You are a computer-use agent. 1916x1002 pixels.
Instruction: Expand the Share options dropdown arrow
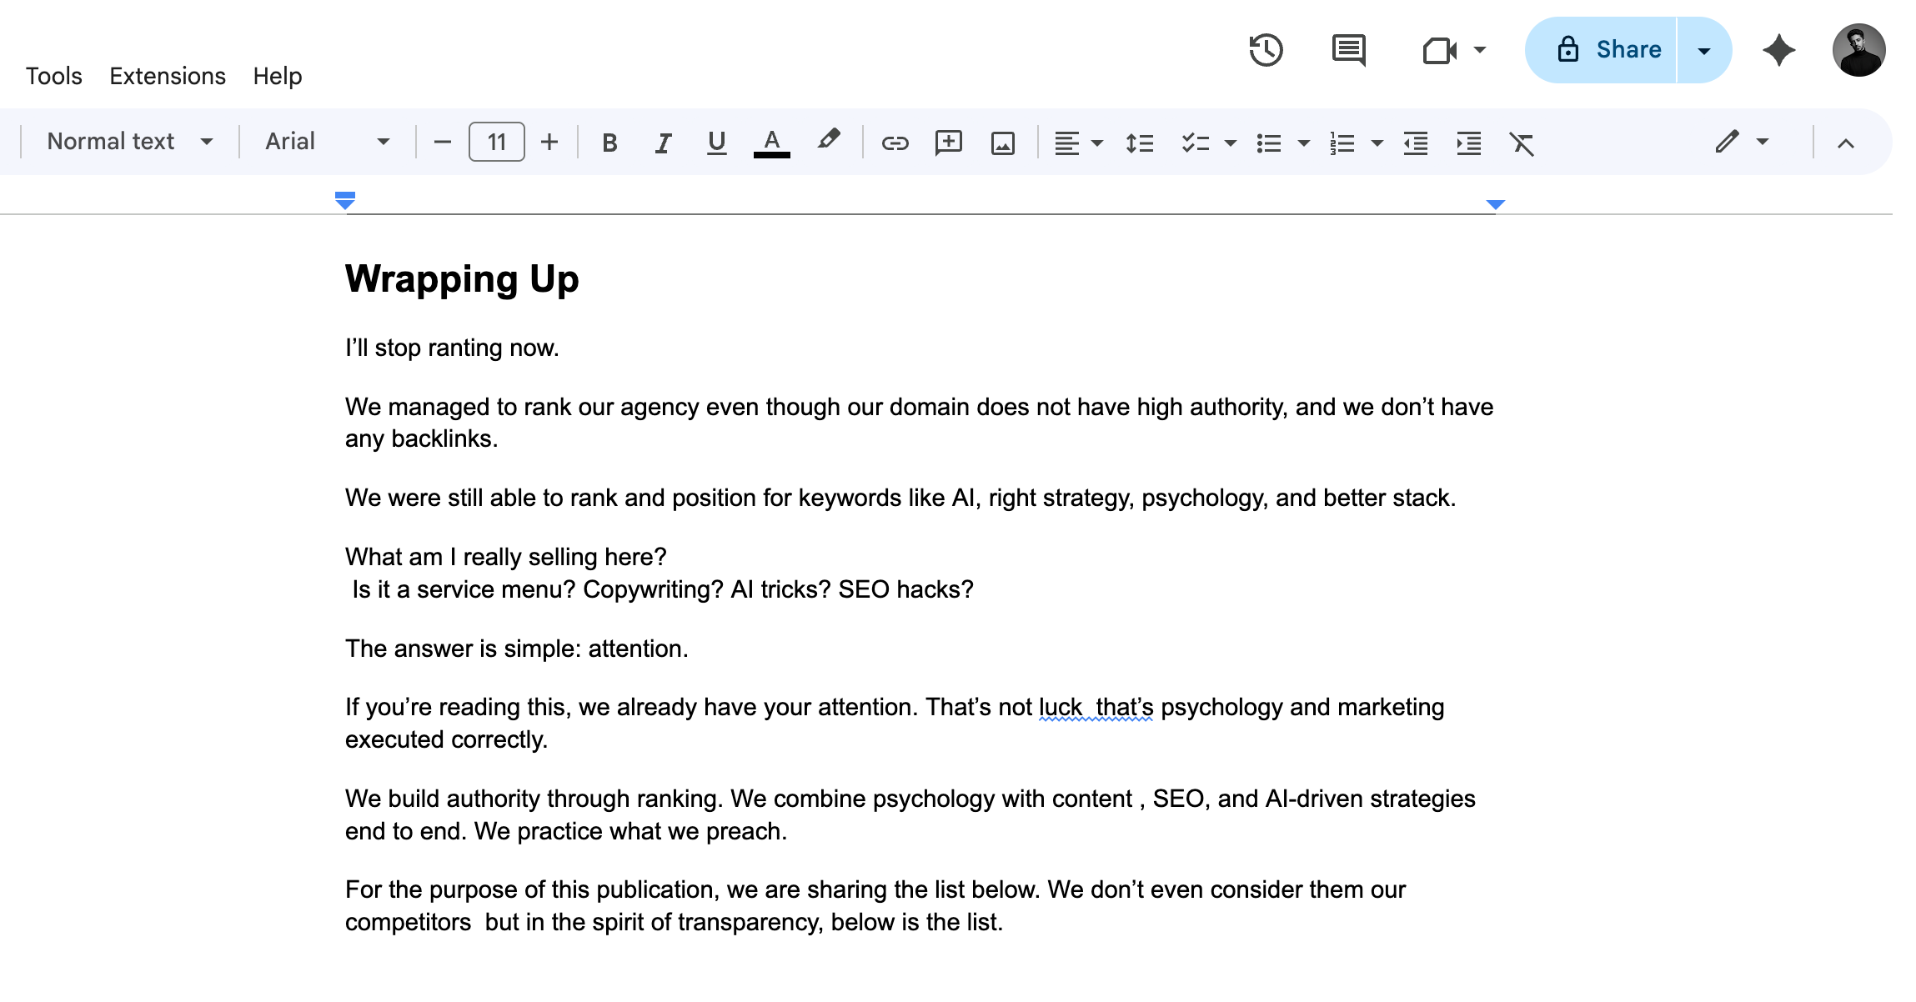tap(1704, 50)
